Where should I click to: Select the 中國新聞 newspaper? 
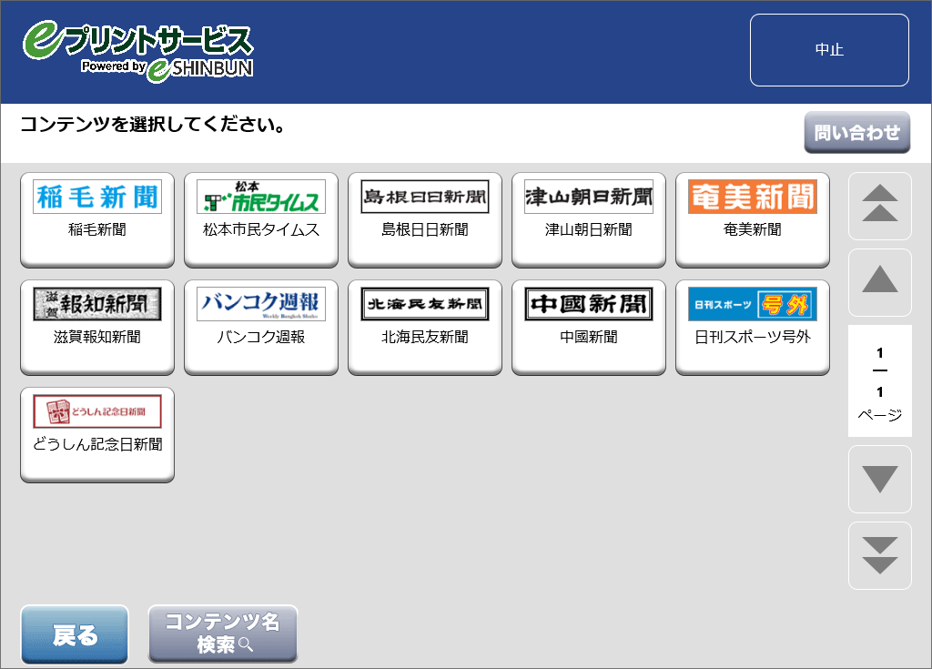pos(589,327)
